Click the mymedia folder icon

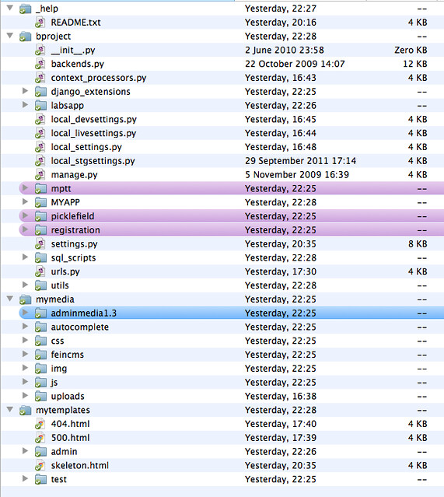tap(25, 299)
